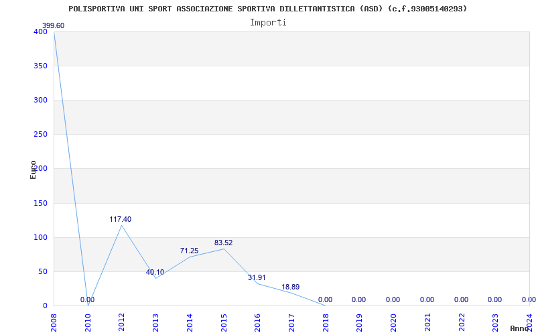The height and width of the screenshot is (335, 536).
Task: Click the 2021 year on the x-axis
Action: 427,322
